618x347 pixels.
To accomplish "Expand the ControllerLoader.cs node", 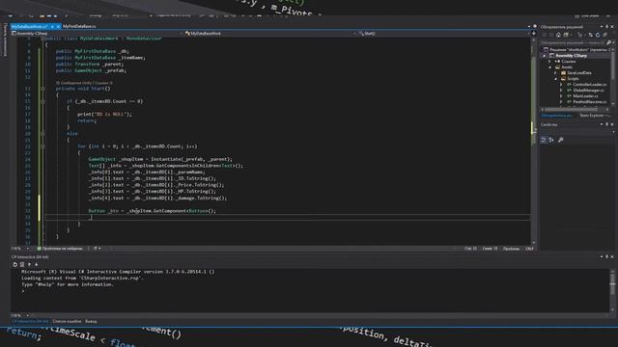I will [561, 85].
